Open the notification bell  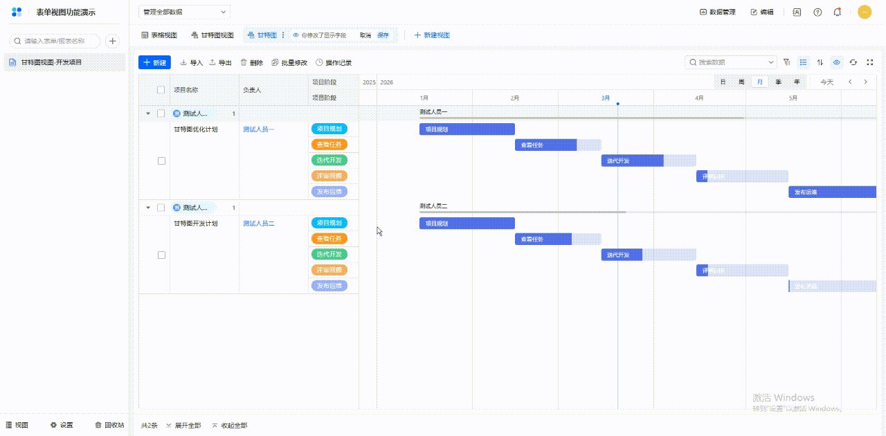click(838, 12)
